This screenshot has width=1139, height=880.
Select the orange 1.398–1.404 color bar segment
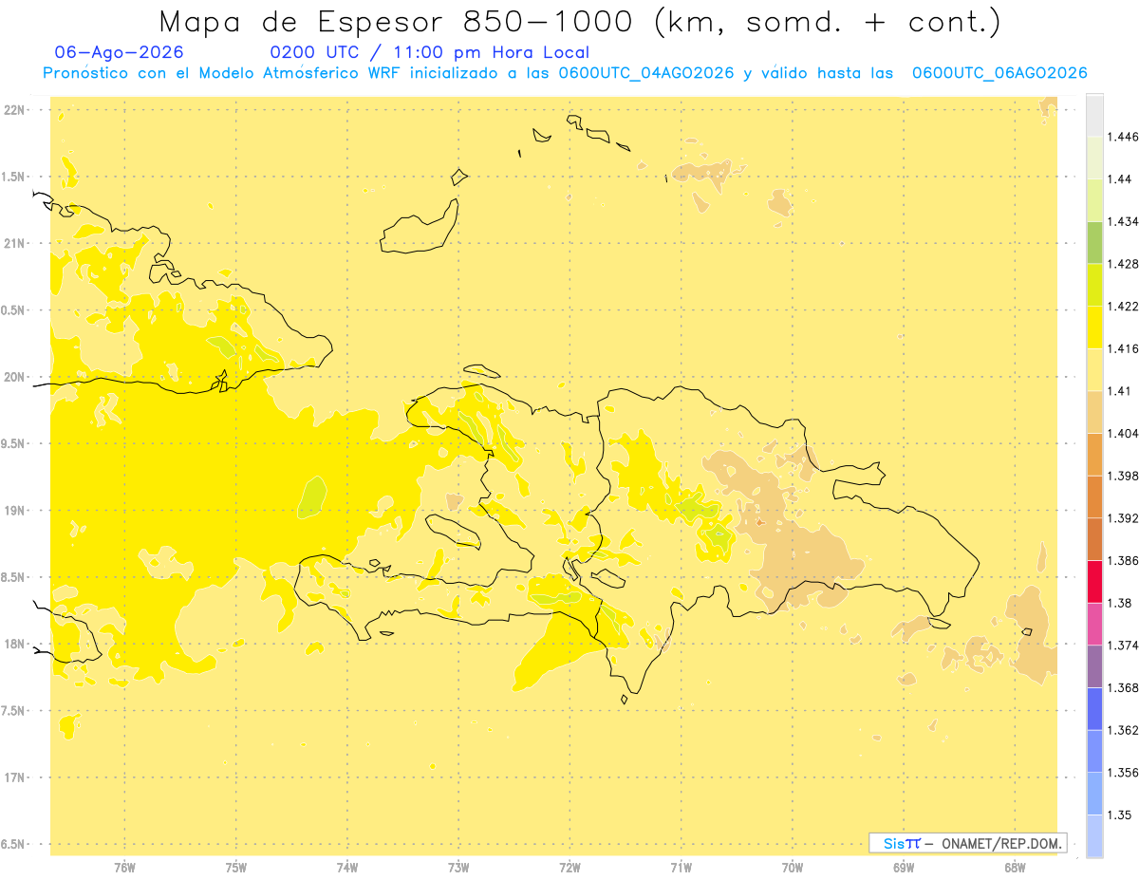(x=1094, y=454)
